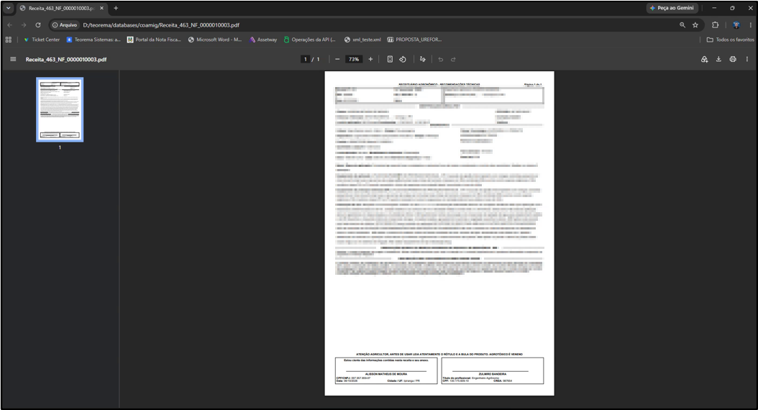Open the browser zoom magnifier icon

(x=682, y=25)
